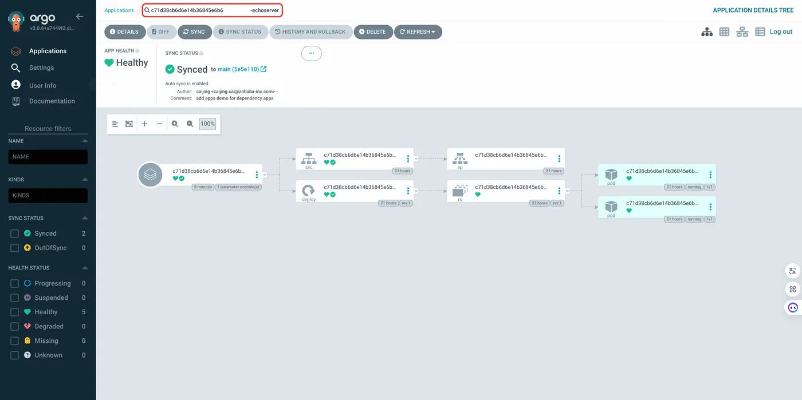Open the rs node kebab menu
The image size is (802, 400).
click(559, 191)
